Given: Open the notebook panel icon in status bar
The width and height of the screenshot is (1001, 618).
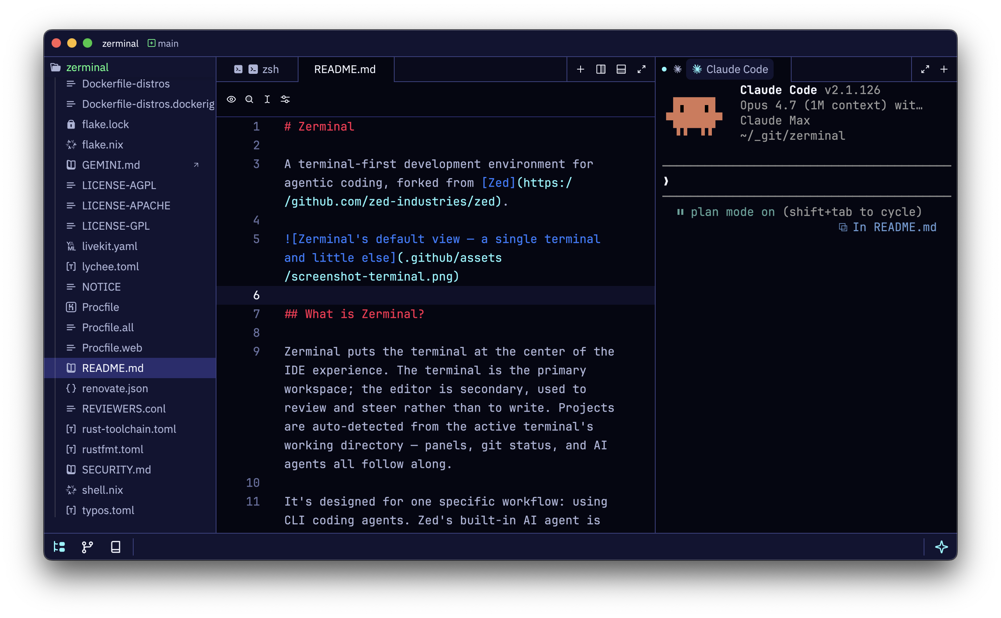Looking at the screenshot, I should tap(116, 547).
